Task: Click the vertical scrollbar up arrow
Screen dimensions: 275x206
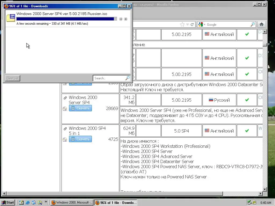Action: pos(265,32)
